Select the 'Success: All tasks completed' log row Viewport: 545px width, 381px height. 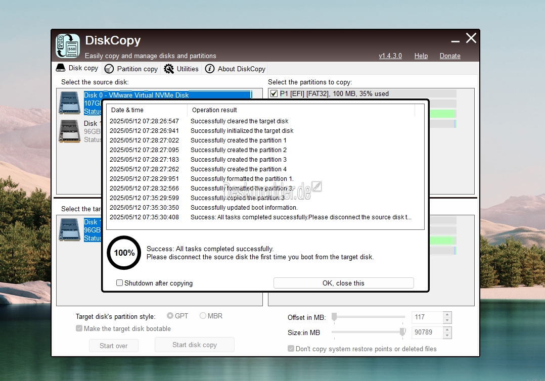pyautogui.click(x=260, y=217)
